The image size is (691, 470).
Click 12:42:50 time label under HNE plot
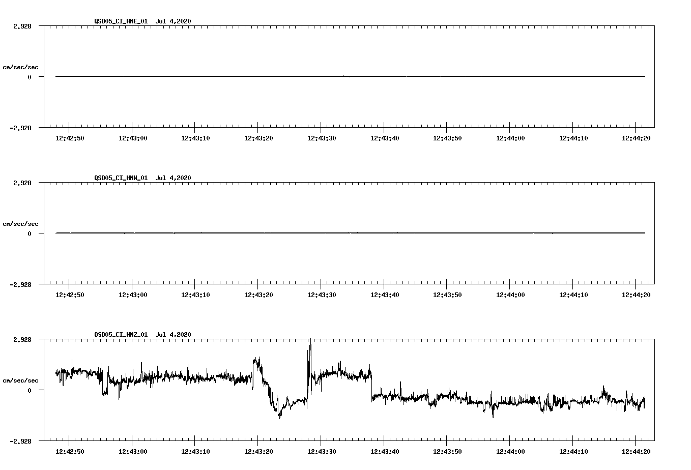tap(70, 138)
